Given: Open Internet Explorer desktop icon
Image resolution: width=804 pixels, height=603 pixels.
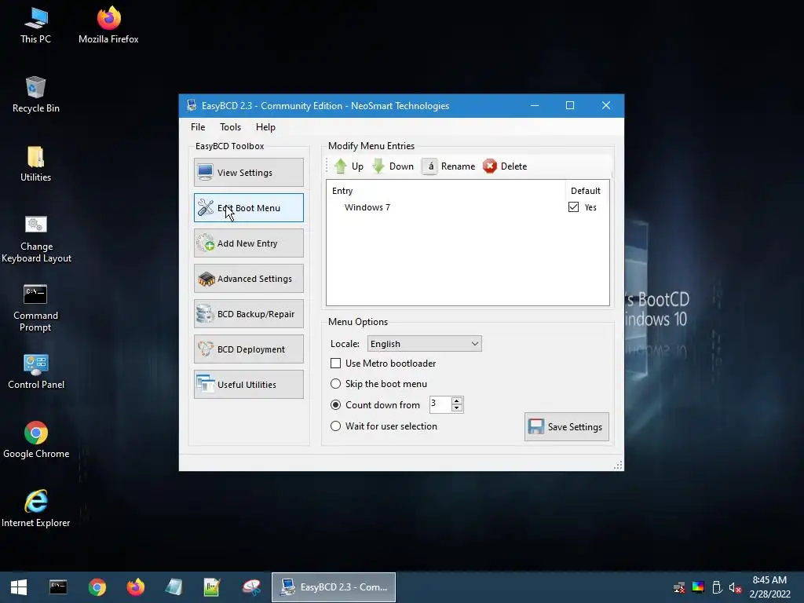Looking at the screenshot, I should click(36, 509).
